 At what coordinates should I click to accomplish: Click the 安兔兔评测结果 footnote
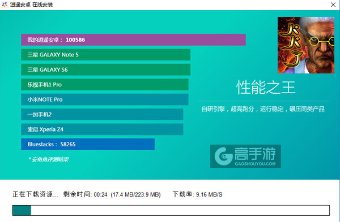tap(48, 159)
